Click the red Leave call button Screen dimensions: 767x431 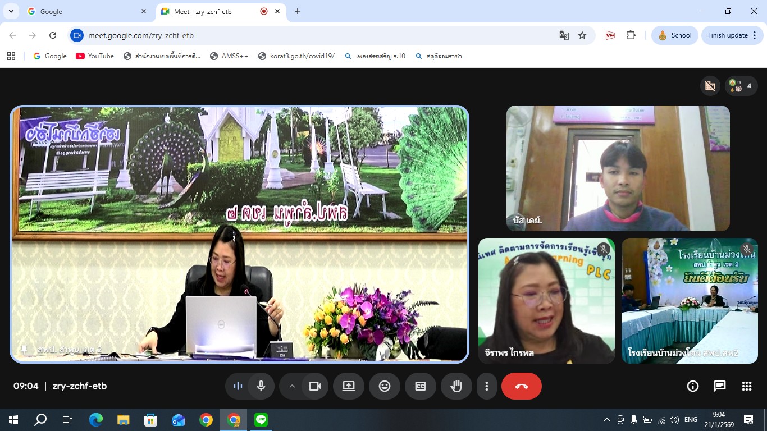coord(521,386)
